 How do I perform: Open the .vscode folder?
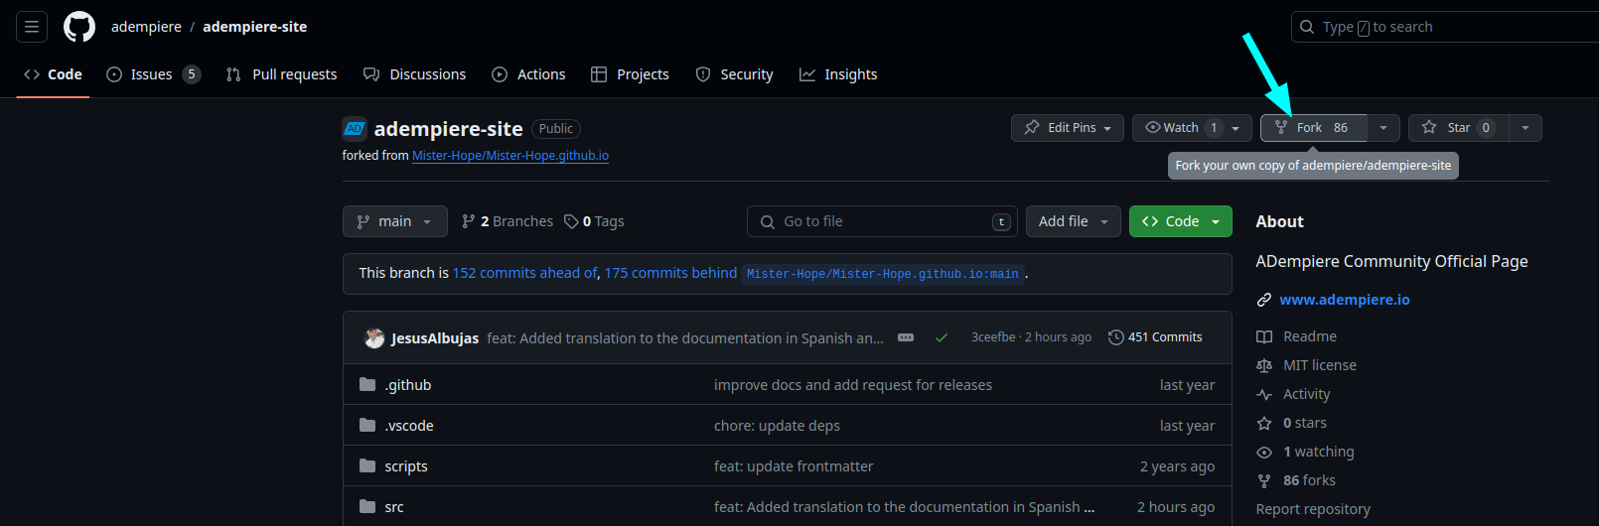409,426
